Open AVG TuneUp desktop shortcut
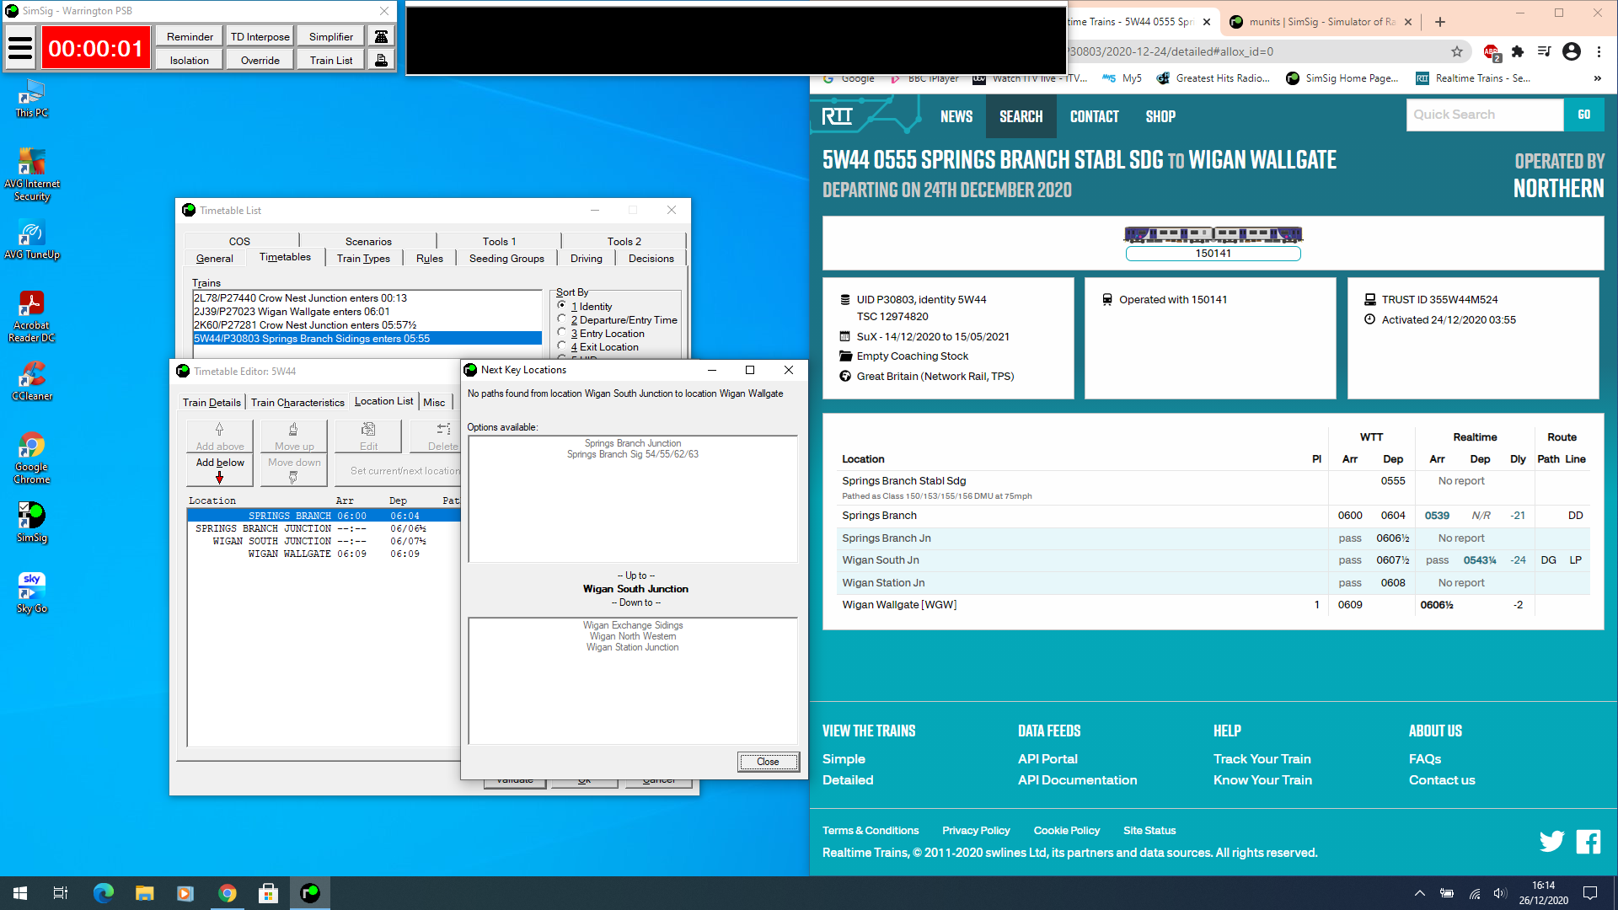 (32, 240)
